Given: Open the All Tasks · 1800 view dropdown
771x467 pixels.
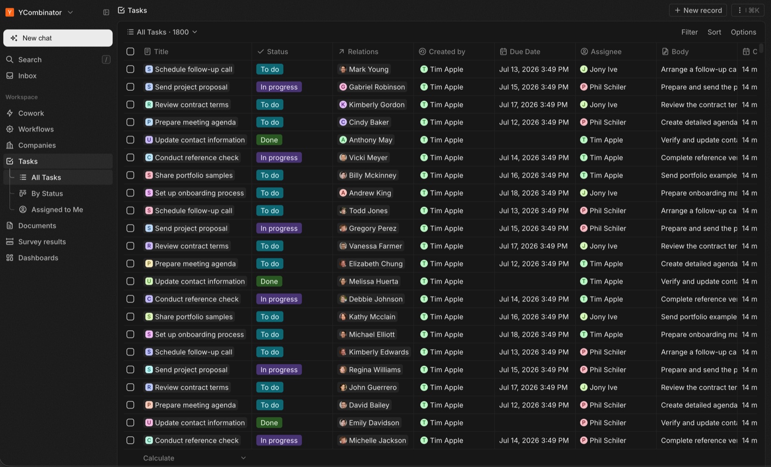Looking at the screenshot, I should pyautogui.click(x=162, y=32).
